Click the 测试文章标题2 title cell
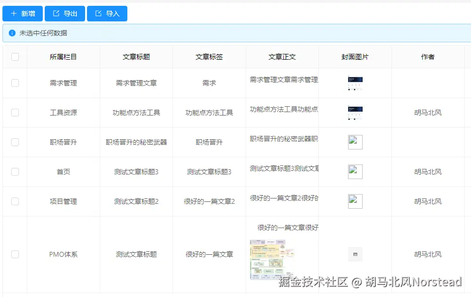471x297 pixels. pos(136,201)
